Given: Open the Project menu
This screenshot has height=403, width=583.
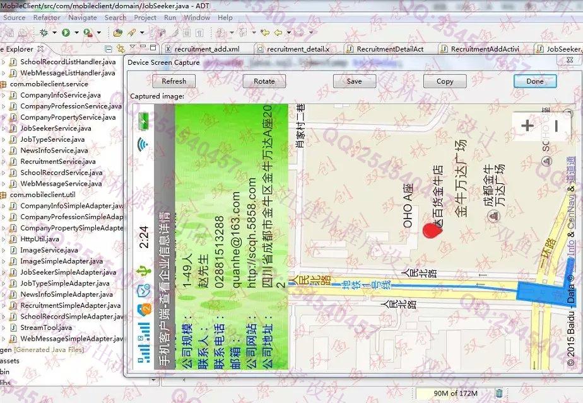Looking at the screenshot, I should (145, 18).
